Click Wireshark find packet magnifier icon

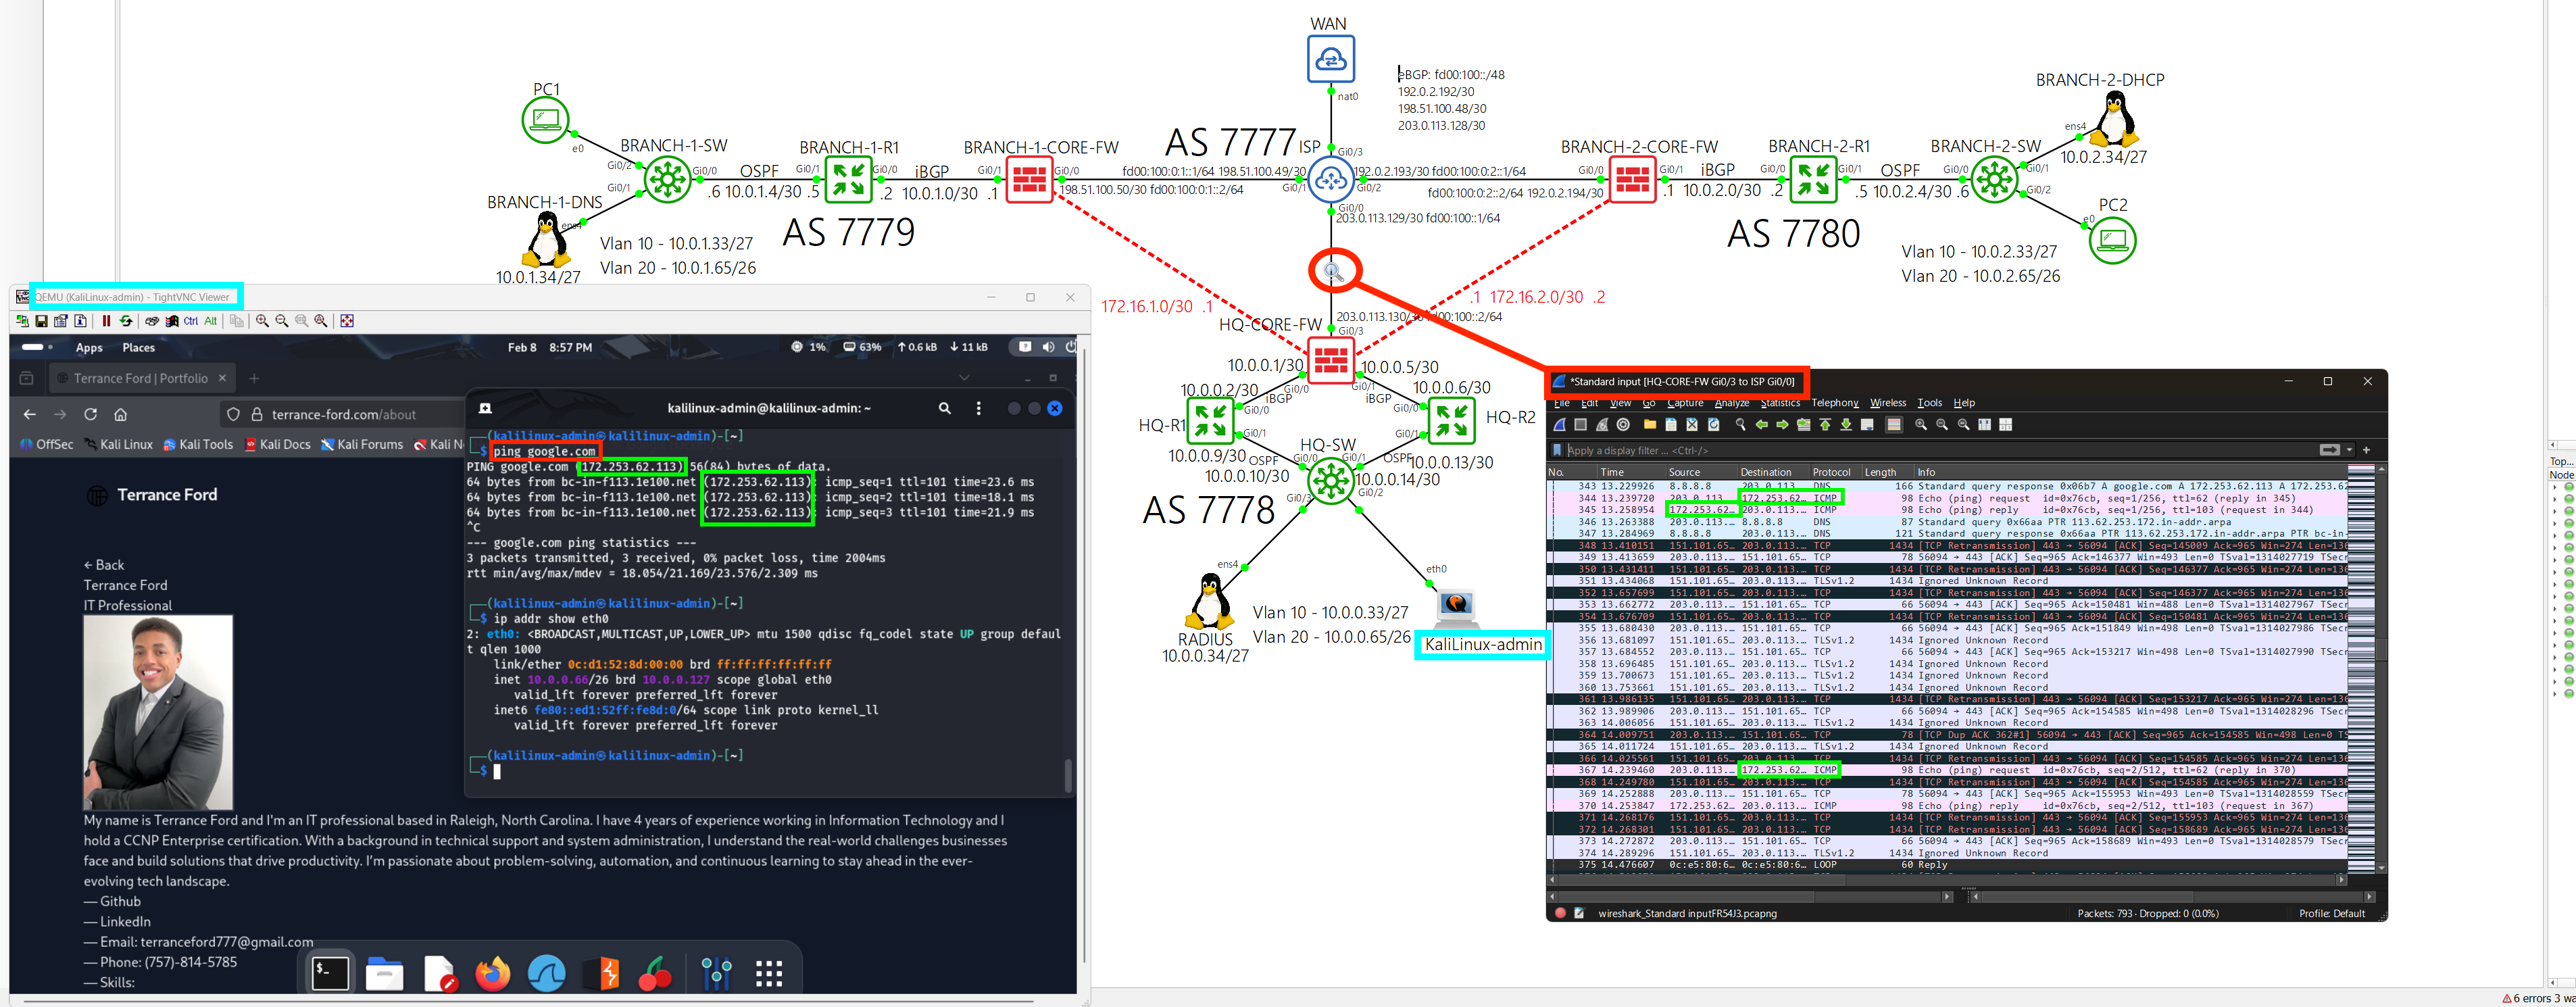point(1741,425)
